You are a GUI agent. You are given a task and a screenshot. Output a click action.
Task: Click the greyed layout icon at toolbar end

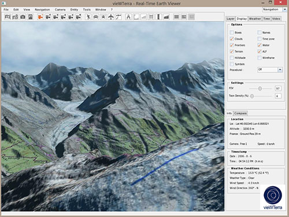click(191, 17)
